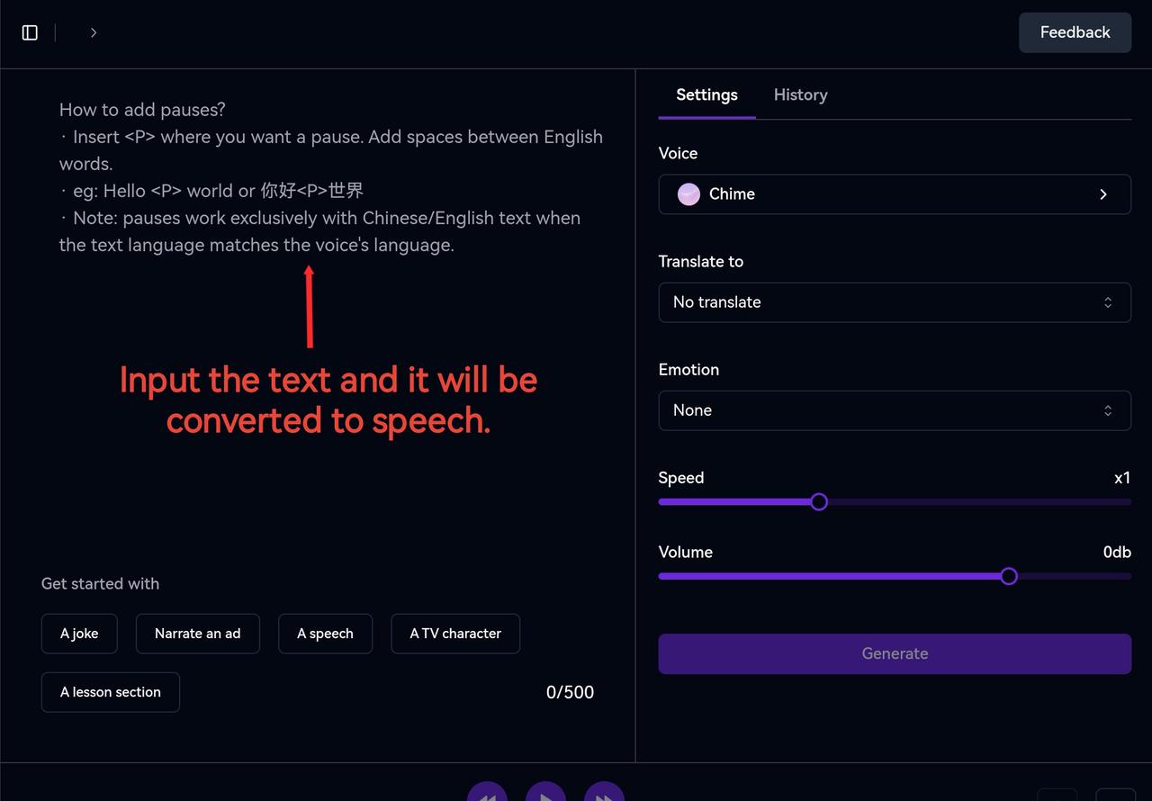Toggle the sidebar panel icon

pyautogui.click(x=30, y=32)
